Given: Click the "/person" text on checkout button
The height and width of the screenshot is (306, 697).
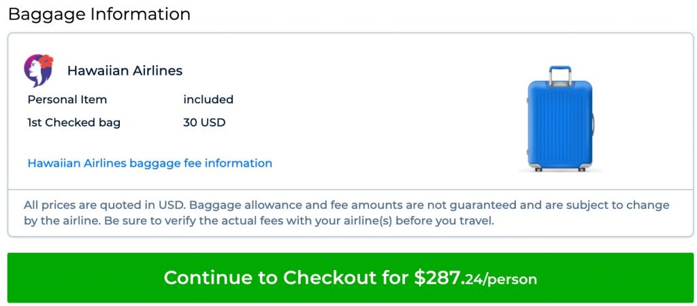Looking at the screenshot, I should tap(513, 279).
